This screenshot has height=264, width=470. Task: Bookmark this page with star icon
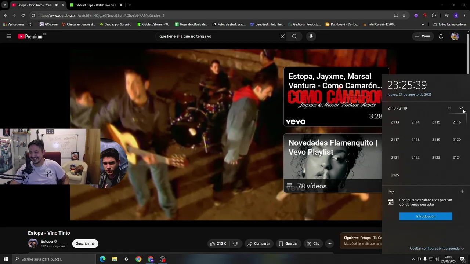pos(404,15)
